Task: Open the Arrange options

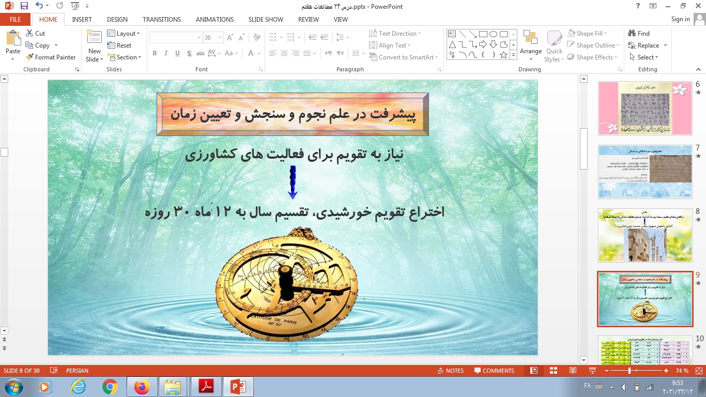Action: click(531, 45)
